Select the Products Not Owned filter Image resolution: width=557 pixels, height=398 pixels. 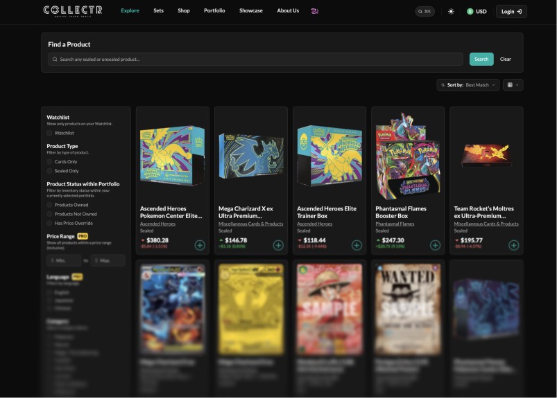pos(49,214)
